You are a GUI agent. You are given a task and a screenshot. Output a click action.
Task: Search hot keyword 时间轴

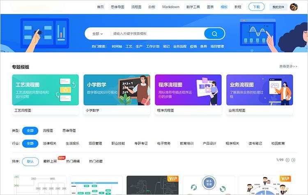coord(117,46)
